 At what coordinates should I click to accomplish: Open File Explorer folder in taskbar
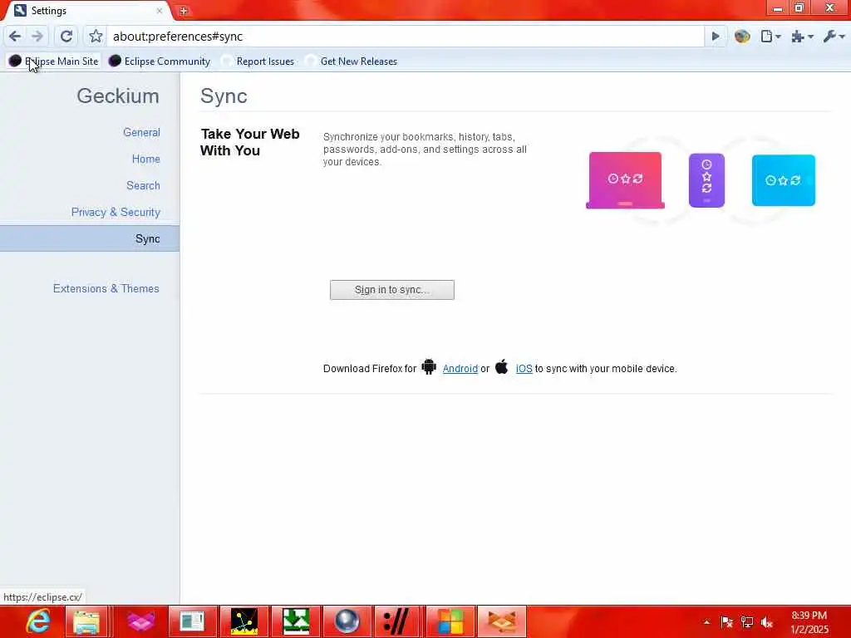(86, 621)
